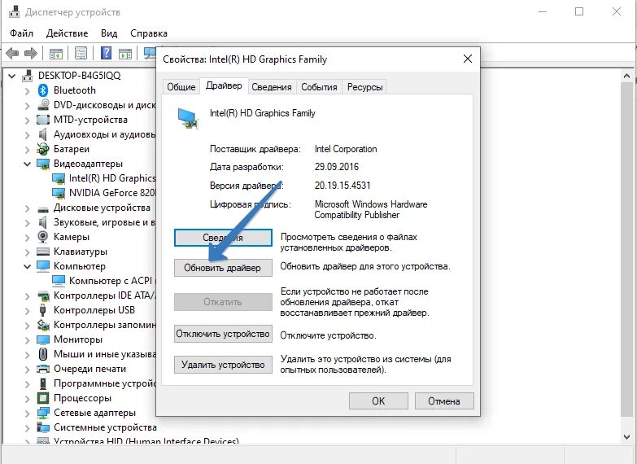
Task: Click scroll up arrow of device tree
Action: point(626,76)
